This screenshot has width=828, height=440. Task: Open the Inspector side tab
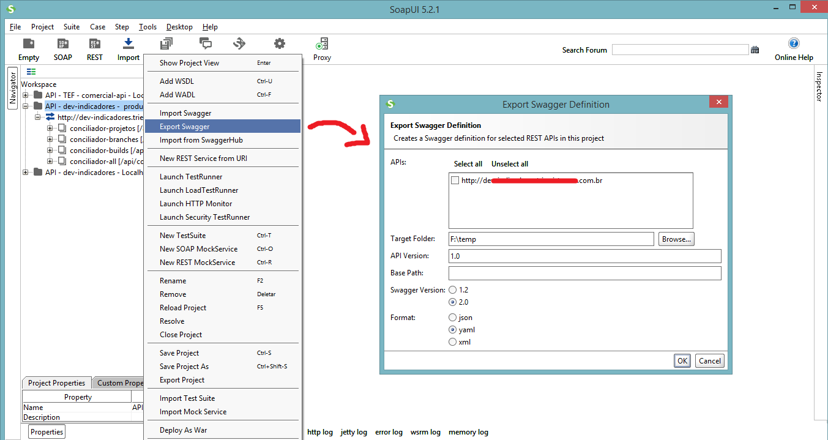(x=819, y=86)
